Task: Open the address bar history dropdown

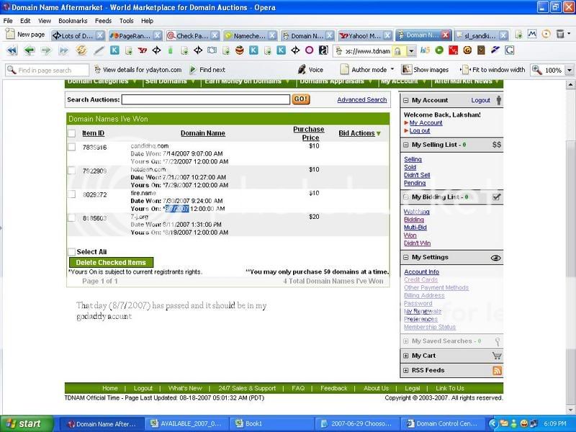Action: [x=411, y=51]
